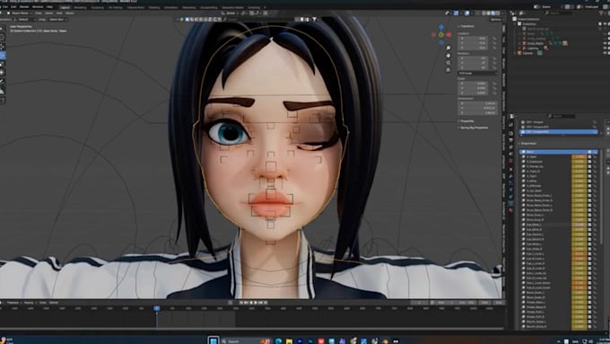The height and width of the screenshot is (344, 610).
Task: Open Scene properties tab icon
Action: (x=510, y=154)
